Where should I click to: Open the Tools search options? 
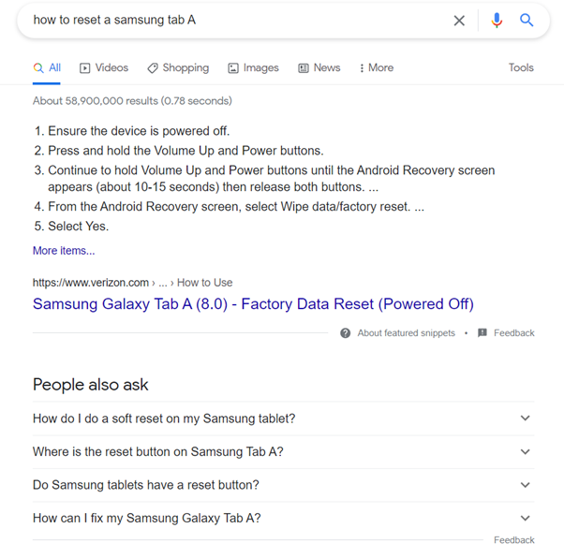tap(521, 67)
